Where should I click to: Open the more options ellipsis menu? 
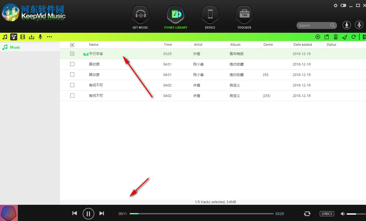coord(49,37)
